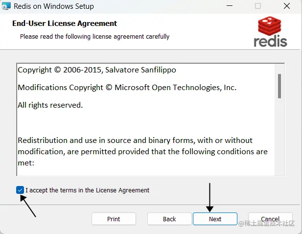Click the installer icon in title bar
Image resolution: width=302 pixels, height=234 pixels.
pos(6,6)
